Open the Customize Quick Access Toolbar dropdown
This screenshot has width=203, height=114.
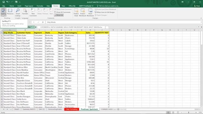tap(20, 2)
